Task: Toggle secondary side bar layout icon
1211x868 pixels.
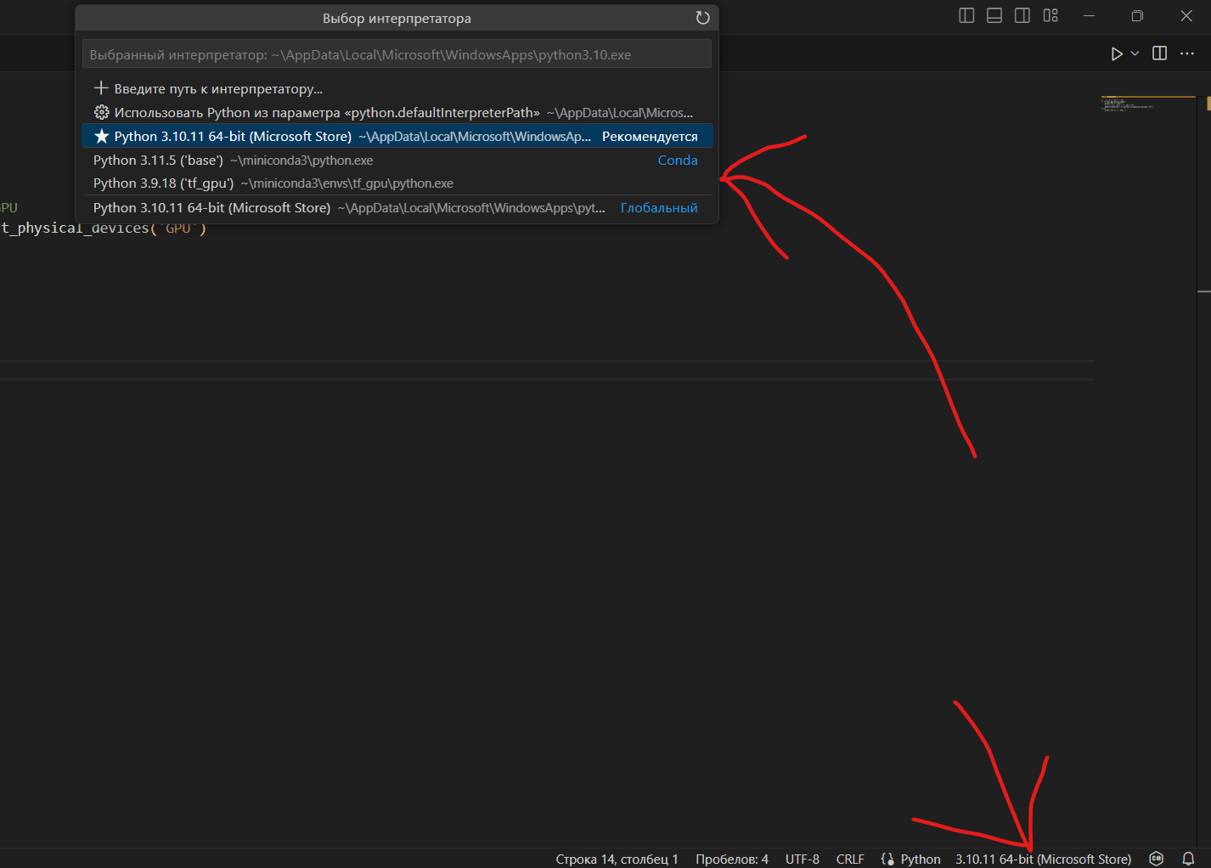Action: pyautogui.click(x=1022, y=15)
